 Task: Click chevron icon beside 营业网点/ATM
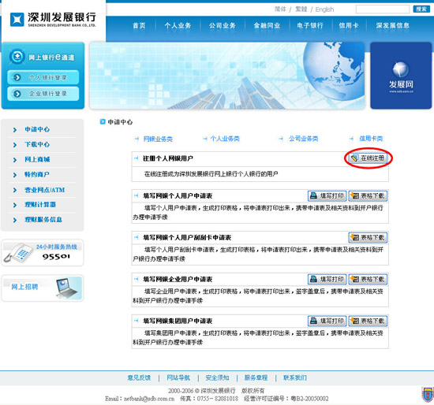point(15,190)
